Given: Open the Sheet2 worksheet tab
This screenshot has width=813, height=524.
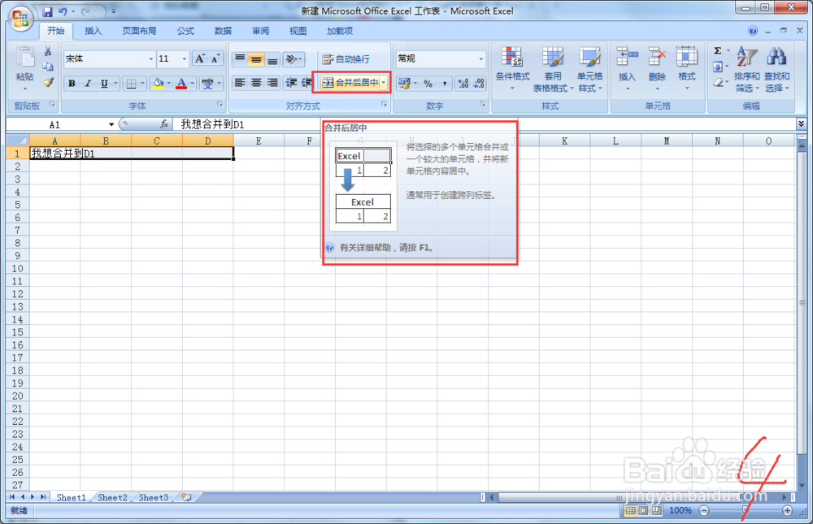Looking at the screenshot, I should tap(112, 497).
